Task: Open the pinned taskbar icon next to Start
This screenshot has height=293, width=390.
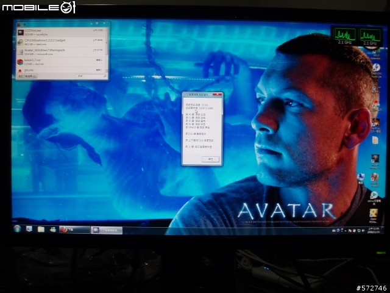Action: coord(29,229)
